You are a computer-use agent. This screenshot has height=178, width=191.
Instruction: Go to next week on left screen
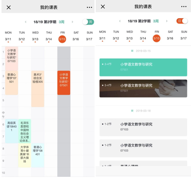pyautogui.click(x=72, y=22)
